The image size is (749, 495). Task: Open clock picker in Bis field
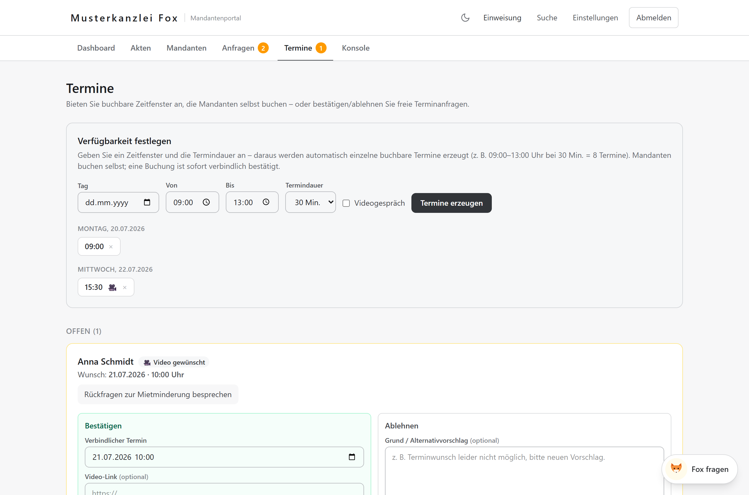[266, 202]
